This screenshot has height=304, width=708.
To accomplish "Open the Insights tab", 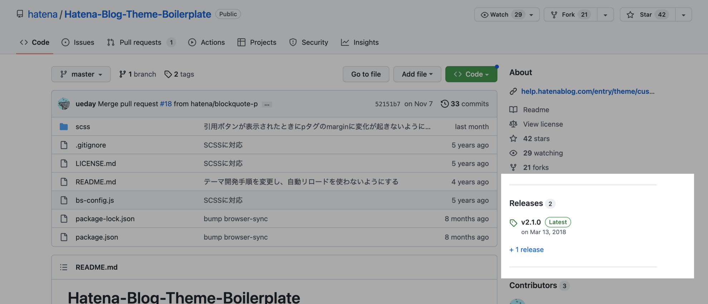I will [360, 42].
